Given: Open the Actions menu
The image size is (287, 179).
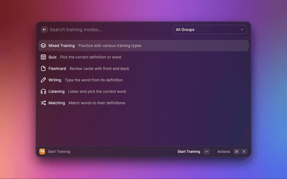Looking at the screenshot, I should 223,152.
